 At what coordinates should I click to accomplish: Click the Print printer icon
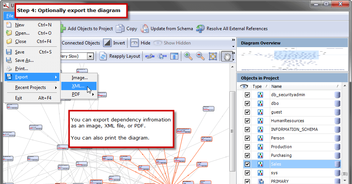[9, 69]
